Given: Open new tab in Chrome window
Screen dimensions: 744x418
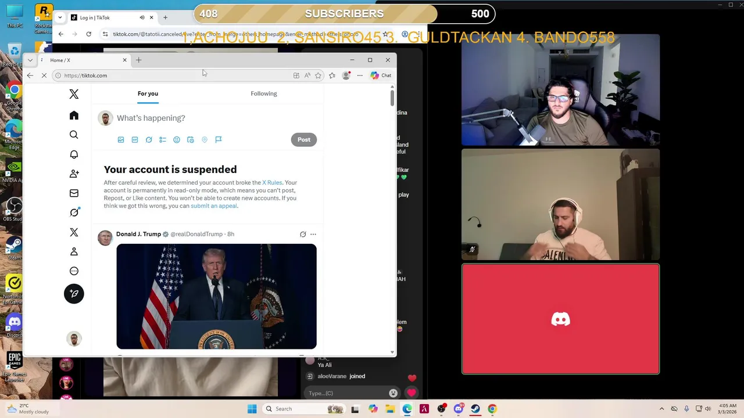Looking at the screenshot, I should 165,17.
